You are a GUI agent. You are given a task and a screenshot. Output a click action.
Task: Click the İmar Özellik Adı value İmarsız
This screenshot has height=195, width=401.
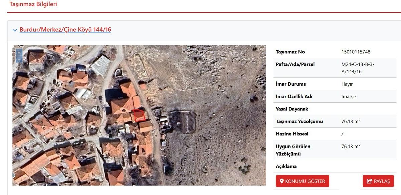click(x=349, y=97)
